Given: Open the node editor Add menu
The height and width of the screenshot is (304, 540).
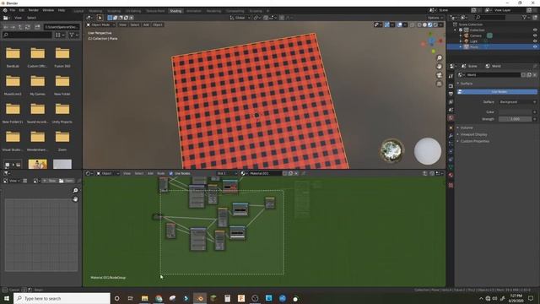Looking at the screenshot, I should (150, 173).
